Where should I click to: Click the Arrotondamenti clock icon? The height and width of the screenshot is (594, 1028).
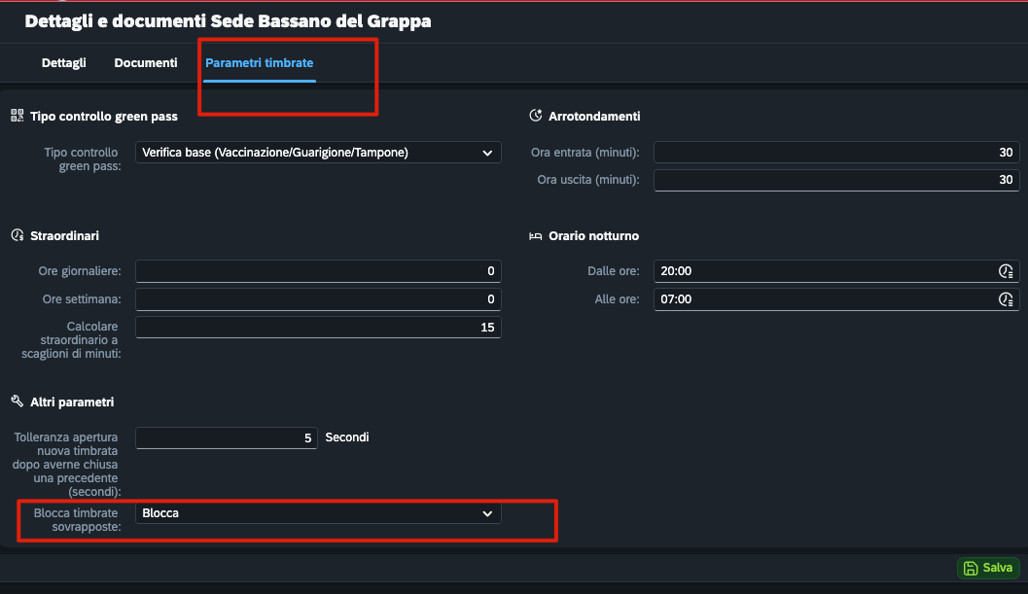[x=536, y=116]
